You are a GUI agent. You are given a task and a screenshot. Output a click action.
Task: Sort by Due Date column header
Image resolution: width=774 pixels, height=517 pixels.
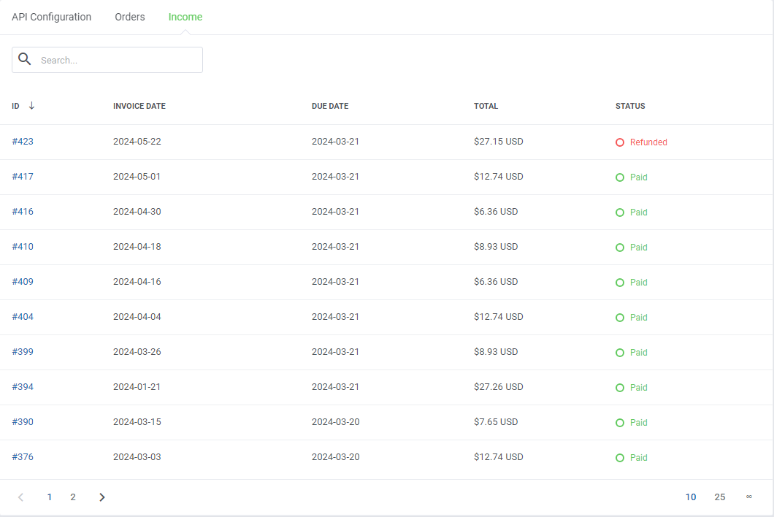[330, 106]
